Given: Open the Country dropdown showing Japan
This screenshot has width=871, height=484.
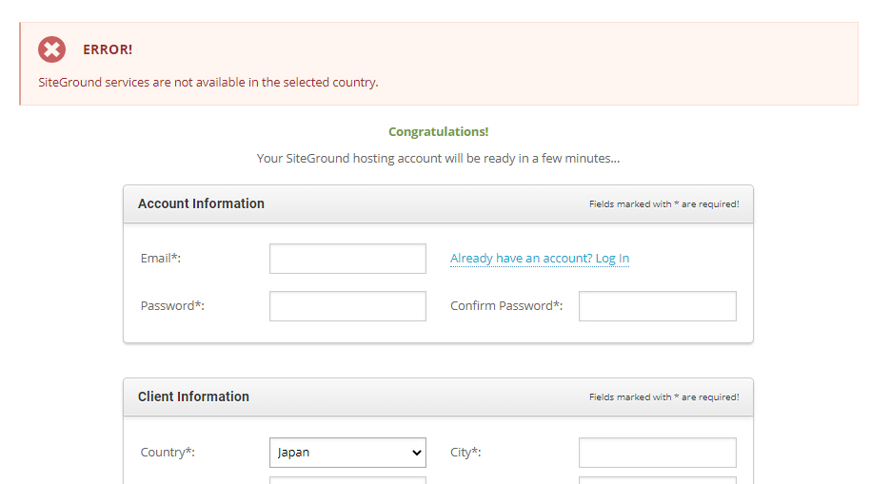Looking at the screenshot, I should pyautogui.click(x=347, y=453).
